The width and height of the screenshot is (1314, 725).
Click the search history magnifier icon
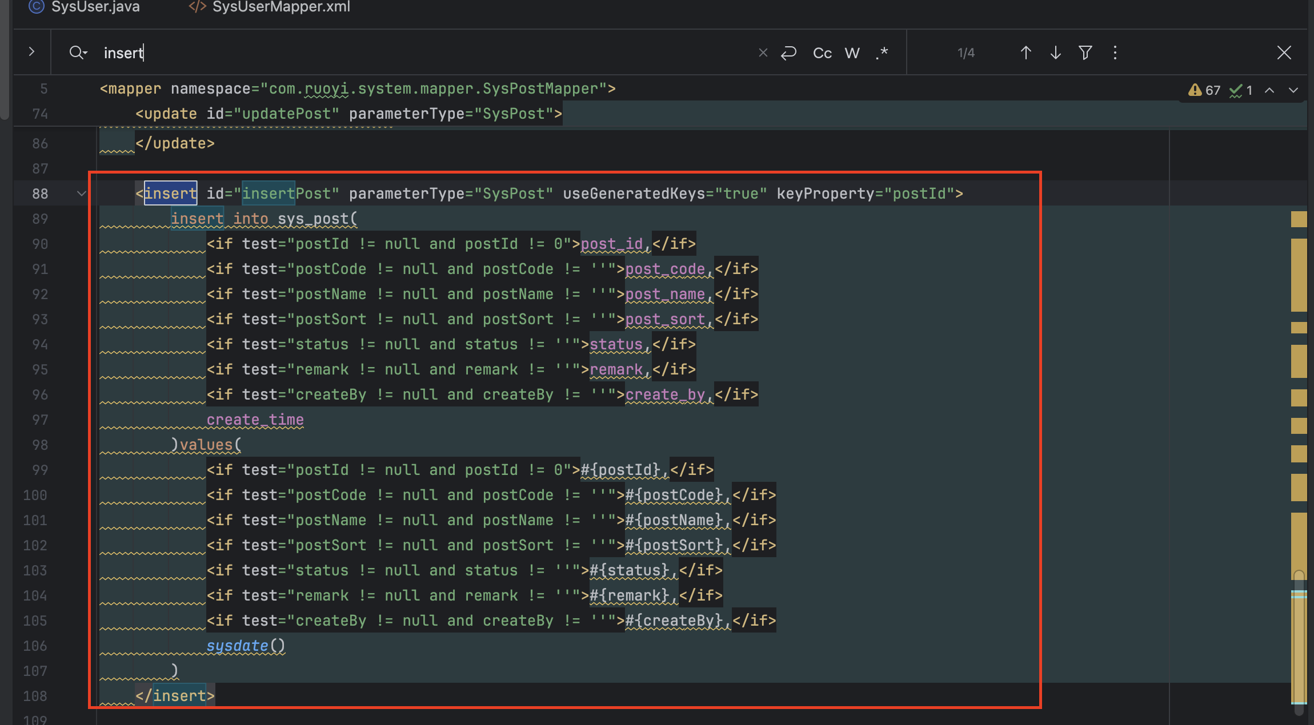coord(78,53)
